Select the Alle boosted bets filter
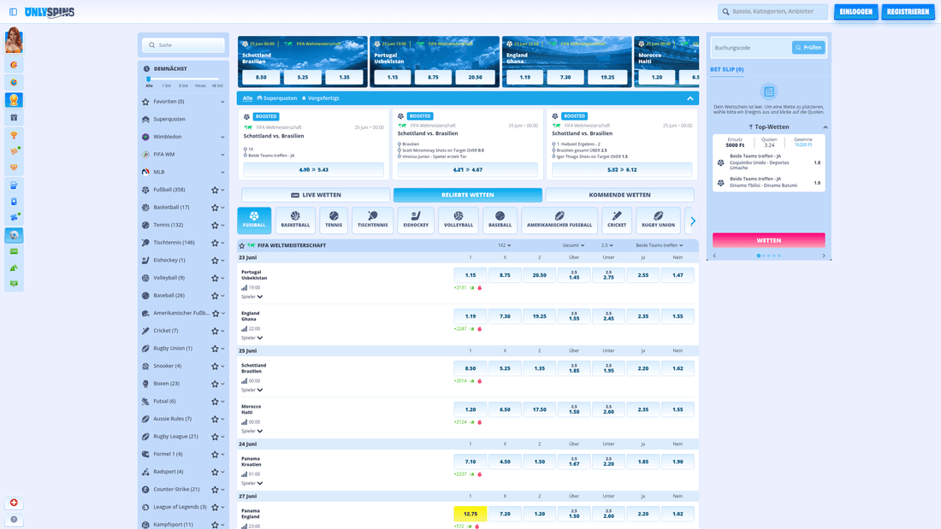941x529 pixels. (x=247, y=98)
